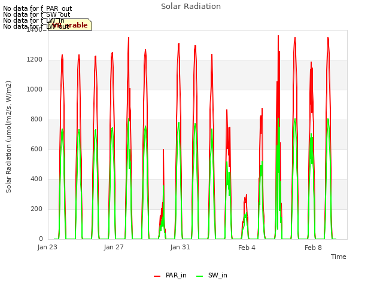Click 'No data for f_PAR_out' message

tap(38, 9)
